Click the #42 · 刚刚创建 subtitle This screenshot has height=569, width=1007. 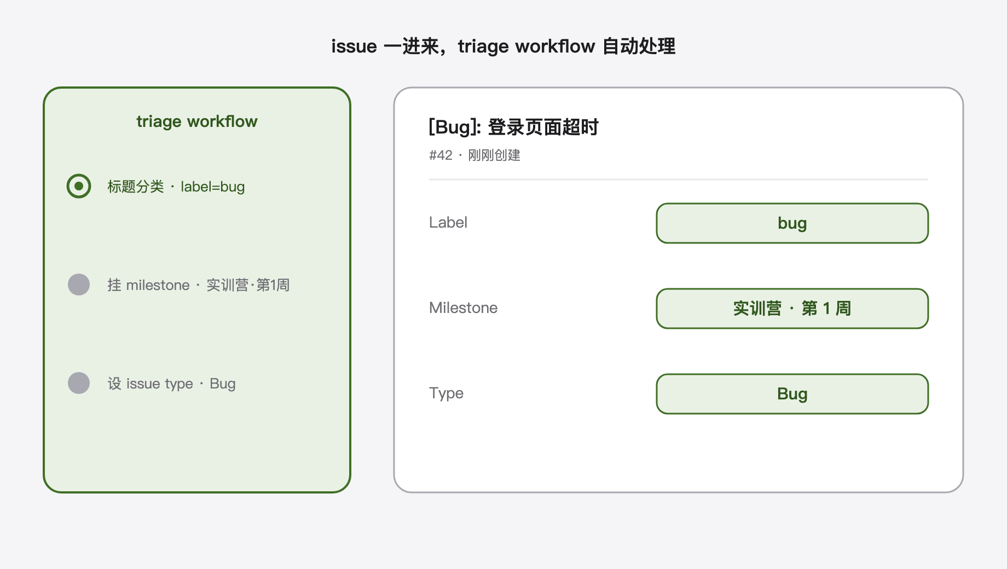point(474,155)
